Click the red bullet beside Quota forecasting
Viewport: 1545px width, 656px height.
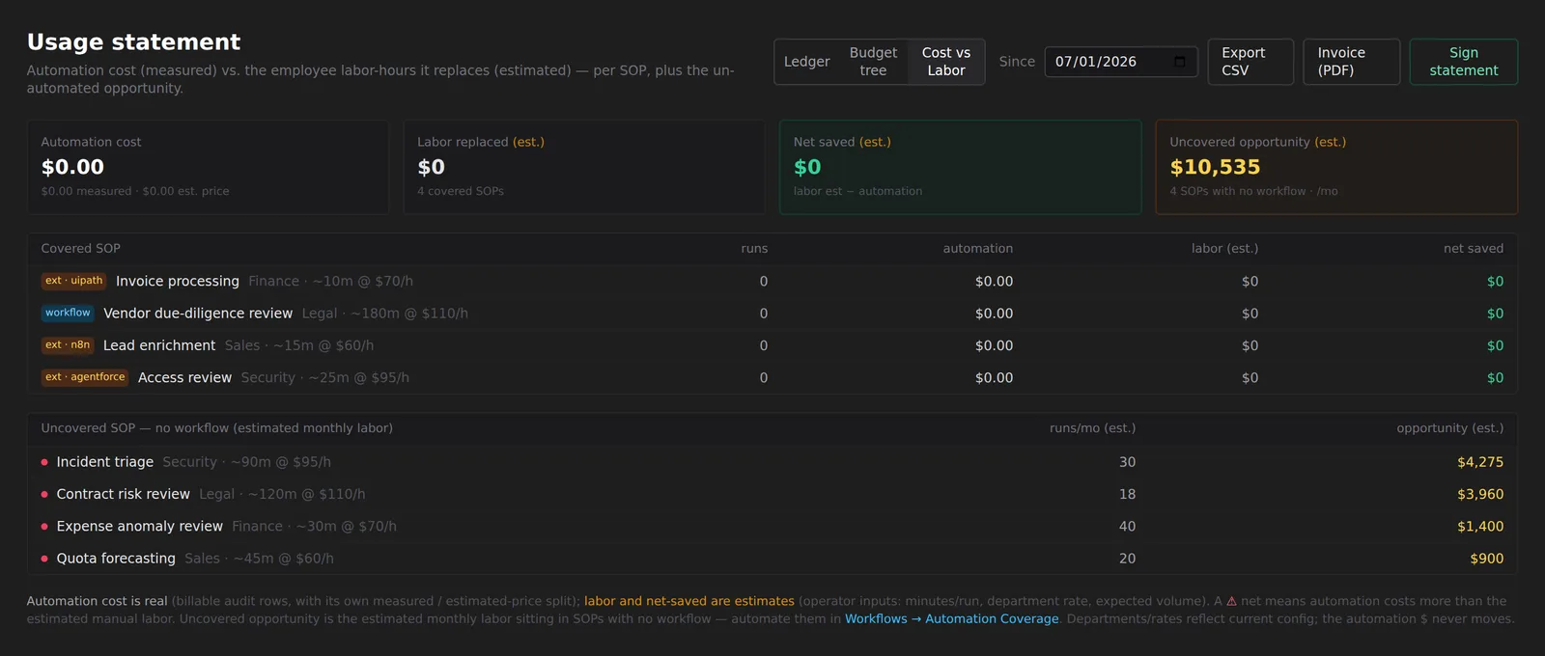[x=44, y=559]
